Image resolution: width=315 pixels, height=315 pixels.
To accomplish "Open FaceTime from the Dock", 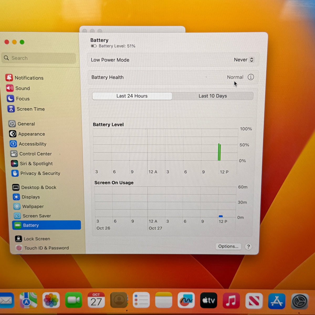I will tap(73, 300).
